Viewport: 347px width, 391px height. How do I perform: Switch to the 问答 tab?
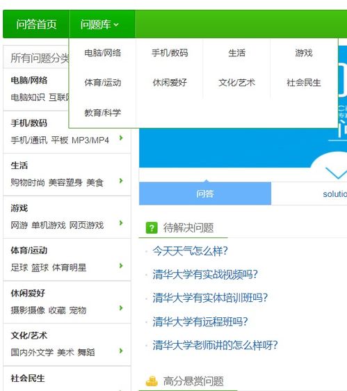(205, 193)
